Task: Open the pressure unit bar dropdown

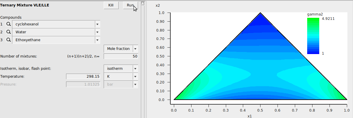Action: click(135, 84)
